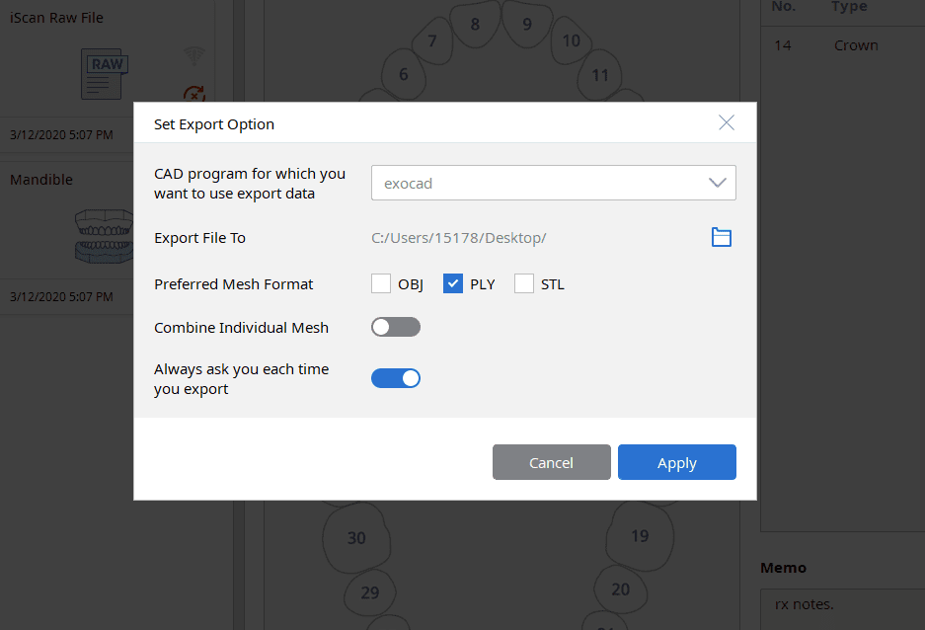This screenshot has width=925, height=630.
Task: Select tooth number 30 on chart
Action: click(356, 538)
